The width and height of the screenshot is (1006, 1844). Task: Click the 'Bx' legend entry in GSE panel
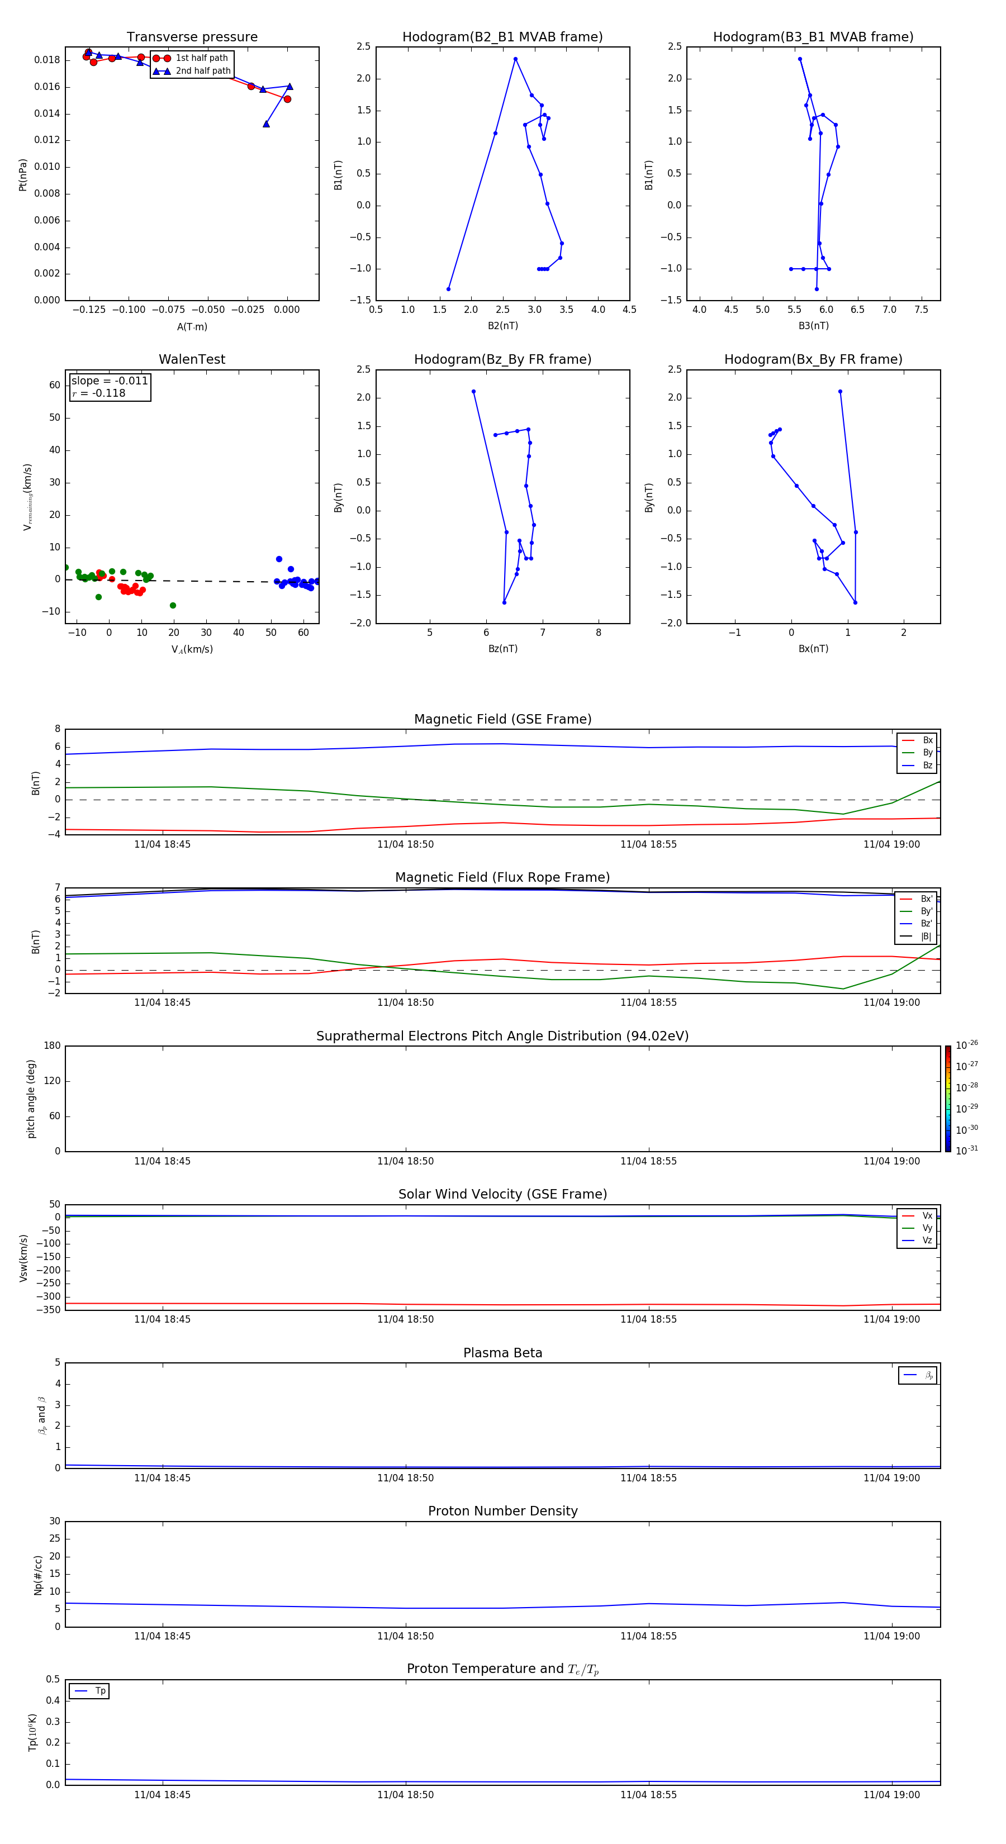(917, 740)
